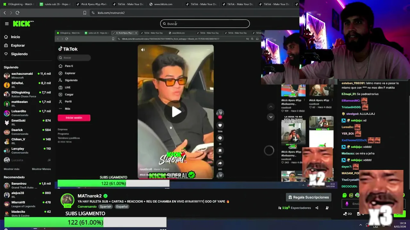Like the TikTok video with heart icon
Screen dimensions: 410x230
point(220,126)
